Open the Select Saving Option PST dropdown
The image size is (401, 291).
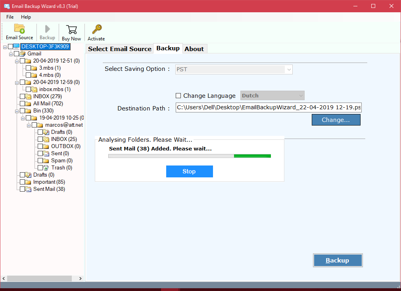234,69
